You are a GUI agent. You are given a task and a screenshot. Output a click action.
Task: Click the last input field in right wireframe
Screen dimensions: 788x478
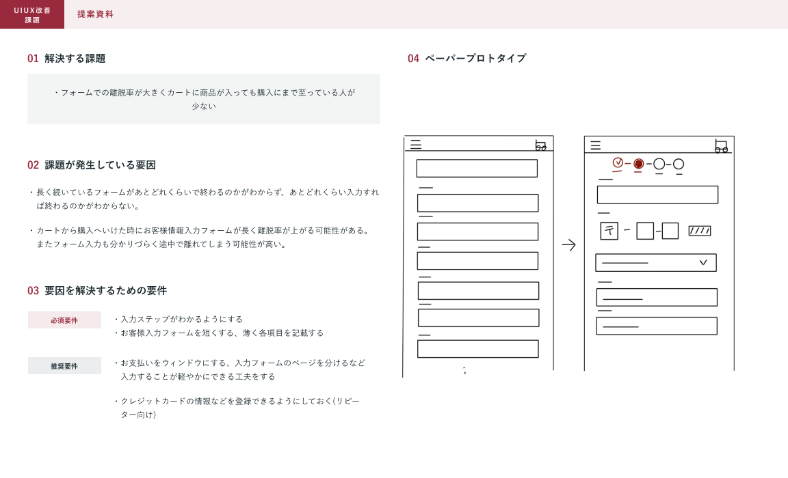click(657, 326)
